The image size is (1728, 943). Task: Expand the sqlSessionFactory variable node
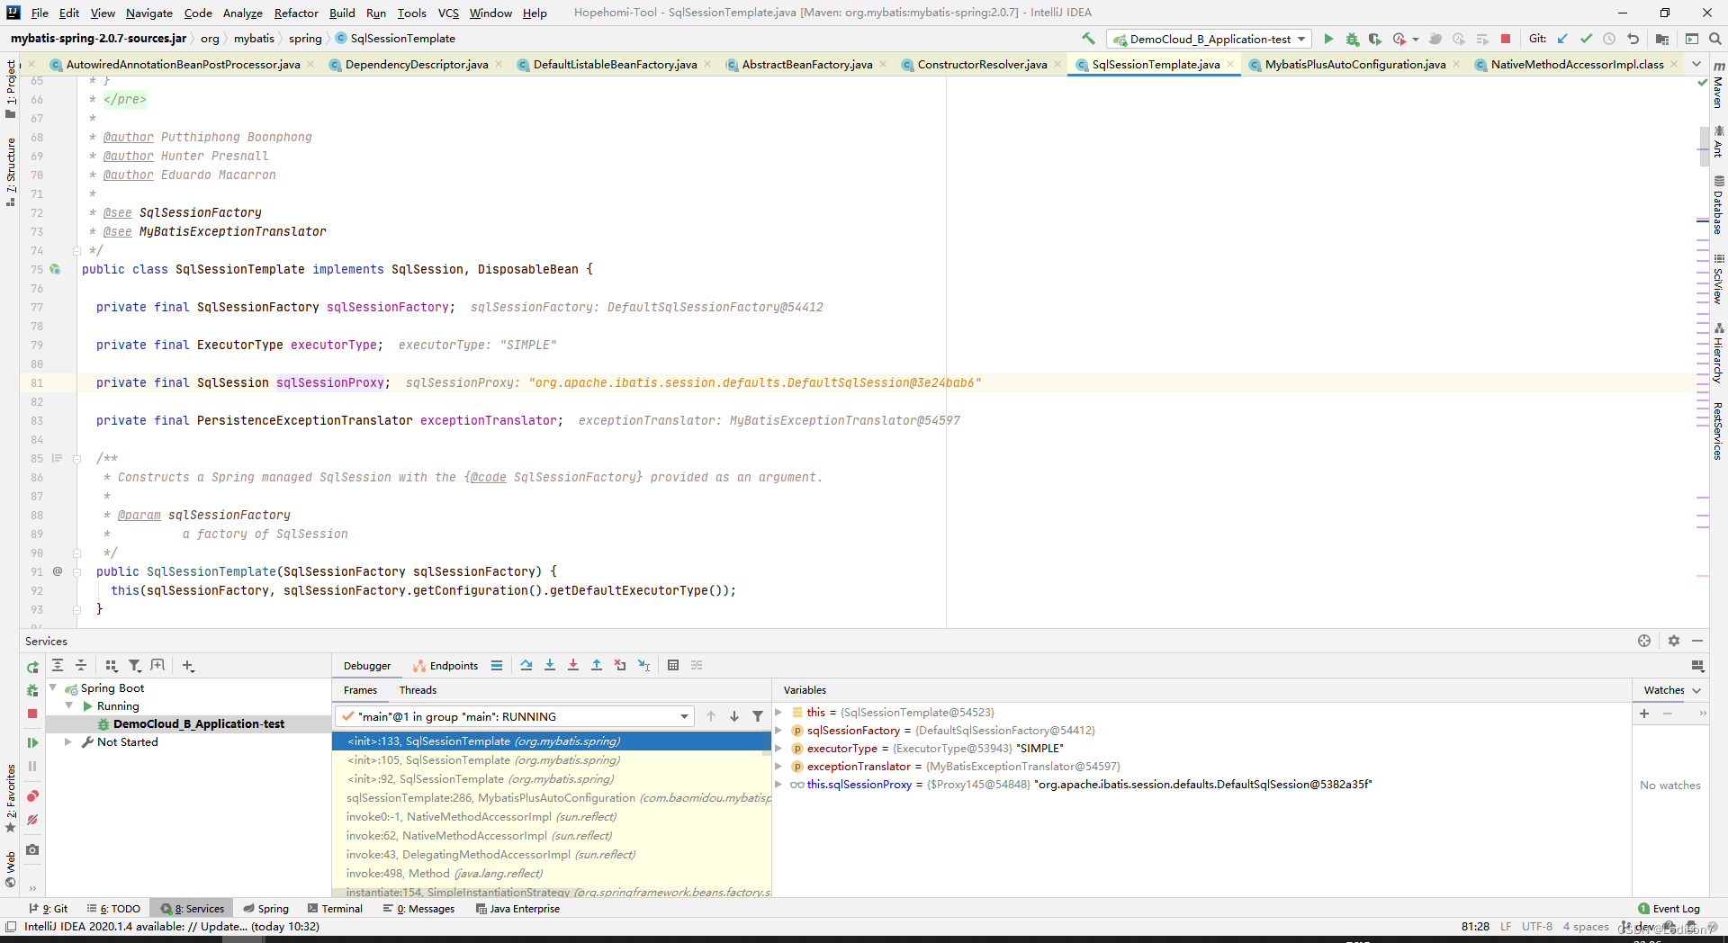(778, 730)
